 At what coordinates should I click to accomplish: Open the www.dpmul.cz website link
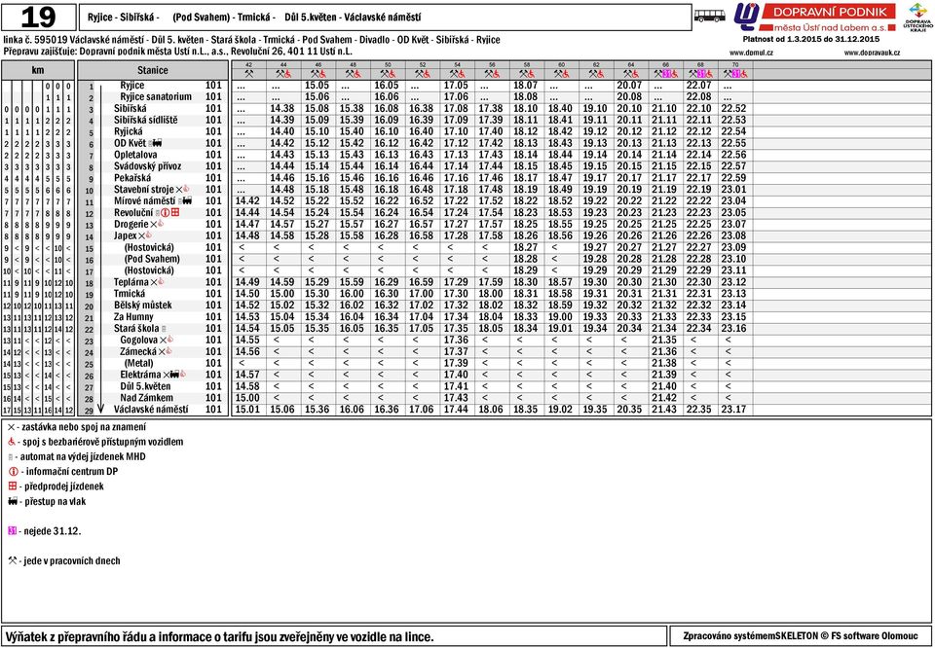tap(751, 53)
